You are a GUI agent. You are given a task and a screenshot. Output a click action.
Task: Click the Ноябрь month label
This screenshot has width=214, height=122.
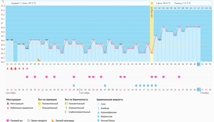coord(205,93)
